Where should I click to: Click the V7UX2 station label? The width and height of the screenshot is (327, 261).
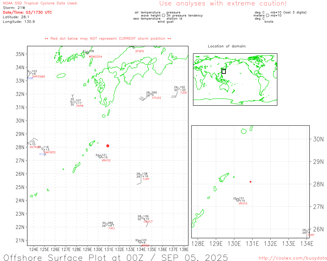point(157,98)
